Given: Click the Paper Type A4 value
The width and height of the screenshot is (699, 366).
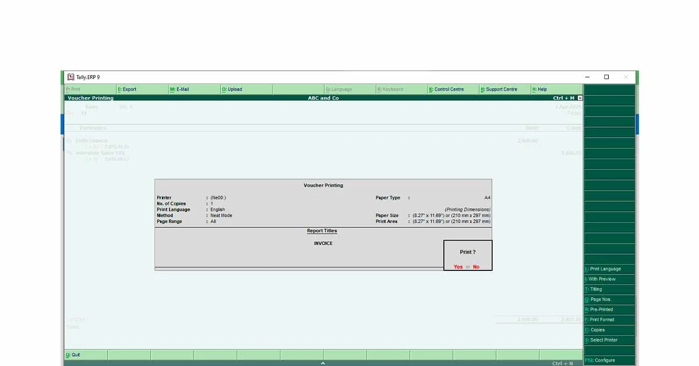Looking at the screenshot, I should 488,198.
